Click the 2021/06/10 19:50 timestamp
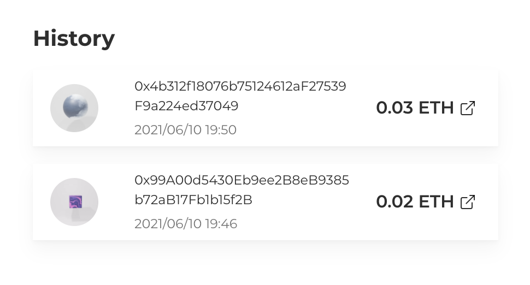Screen dimensions: 530x285 point(186,129)
